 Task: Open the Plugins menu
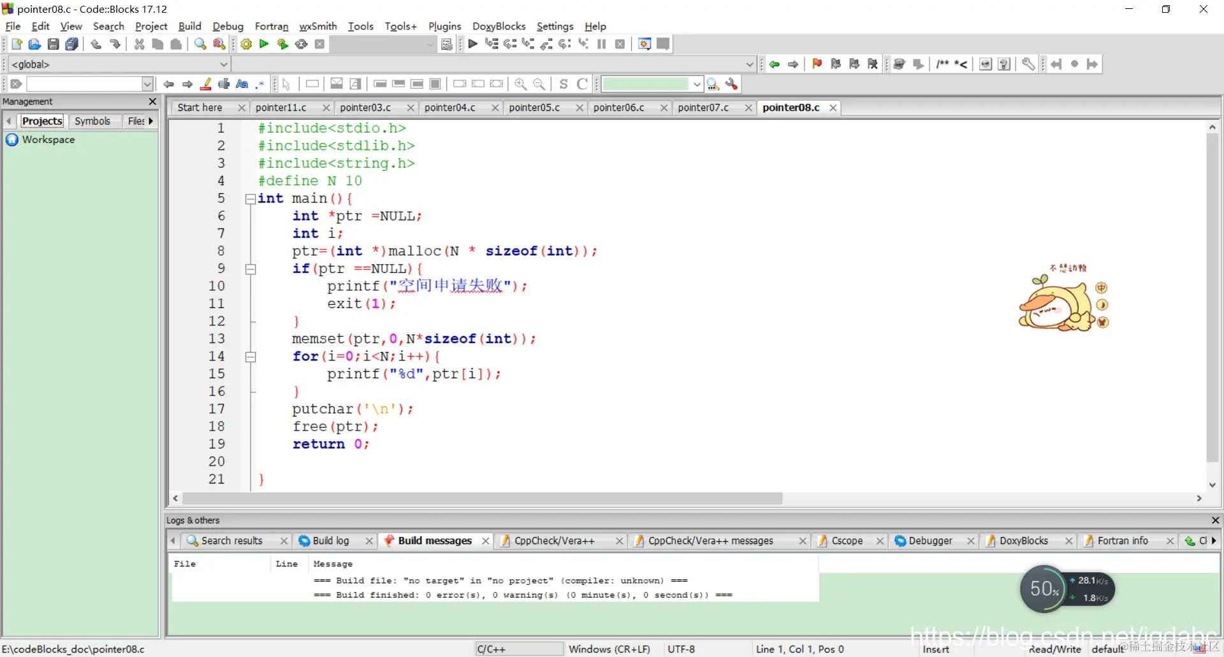[x=444, y=26]
